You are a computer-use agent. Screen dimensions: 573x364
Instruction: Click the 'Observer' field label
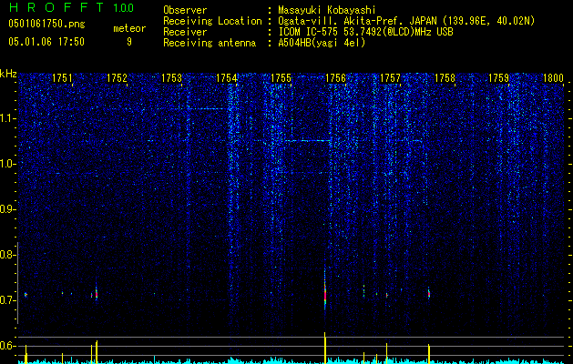[x=185, y=10]
